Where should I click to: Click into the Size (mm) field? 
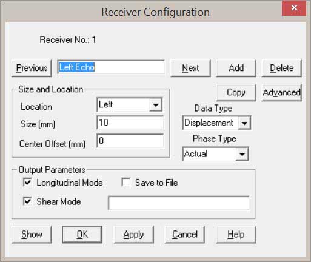point(130,123)
